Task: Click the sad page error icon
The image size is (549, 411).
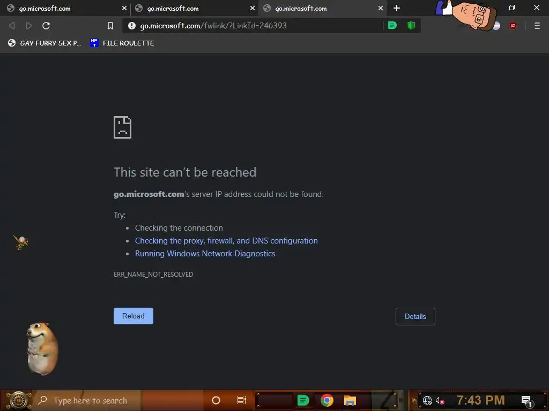Action: click(123, 127)
